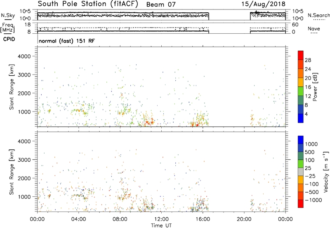Viewport: 330px width, 228px height.
Task: Click the power echo cluster near 11:00 at low range
Action: [148, 122]
